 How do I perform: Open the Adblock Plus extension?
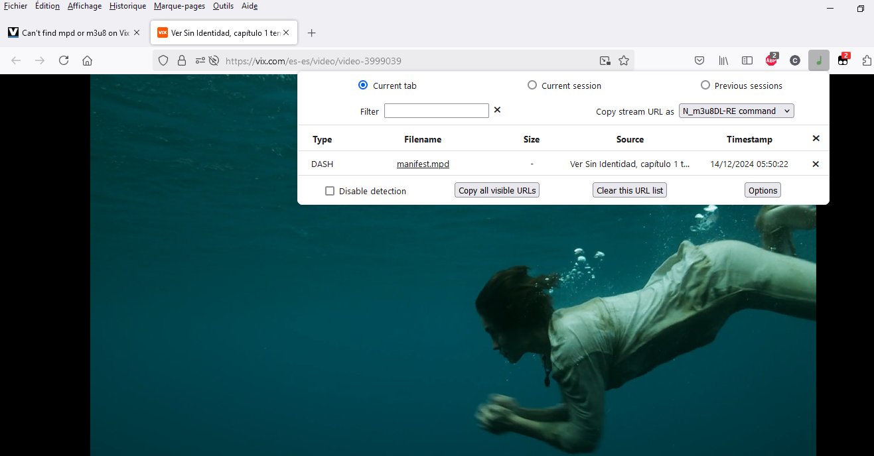pyautogui.click(x=771, y=60)
